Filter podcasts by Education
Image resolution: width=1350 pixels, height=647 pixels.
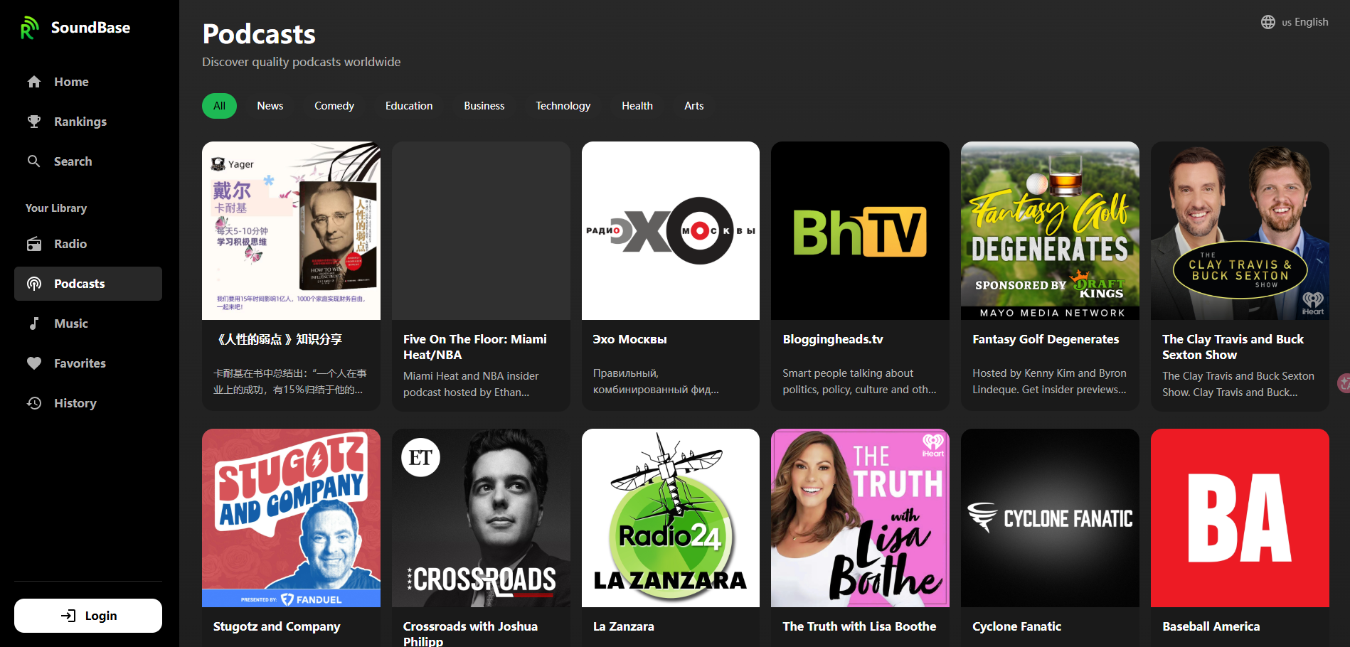(x=409, y=106)
